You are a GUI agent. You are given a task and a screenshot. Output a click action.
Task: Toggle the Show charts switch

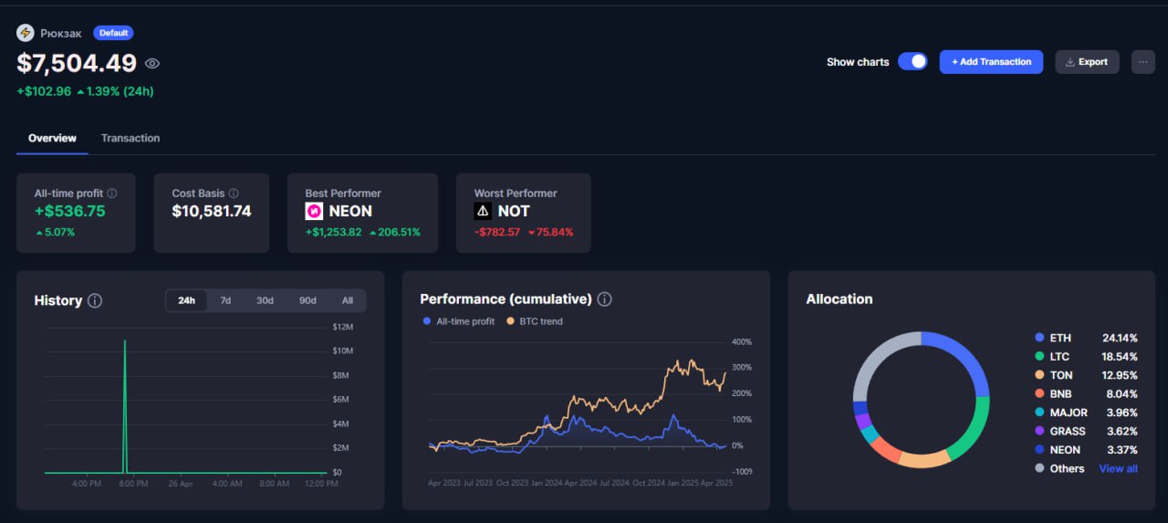click(x=912, y=61)
